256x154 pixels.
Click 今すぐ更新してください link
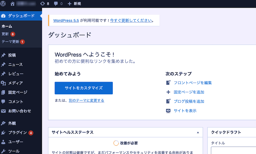[131, 20]
